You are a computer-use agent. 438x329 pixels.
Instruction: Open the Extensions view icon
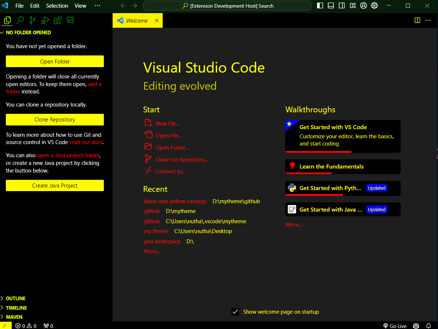(x=57, y=20)
